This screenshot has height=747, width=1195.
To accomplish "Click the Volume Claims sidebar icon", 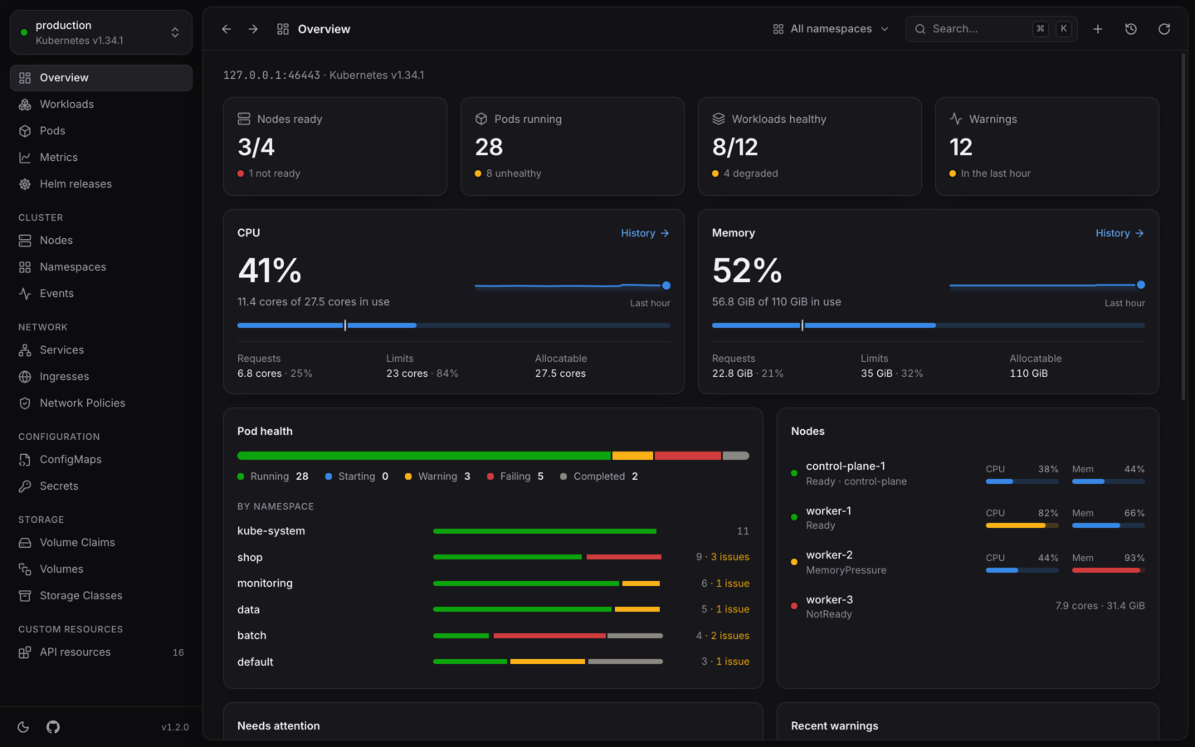I will click(x=25, y=543).
